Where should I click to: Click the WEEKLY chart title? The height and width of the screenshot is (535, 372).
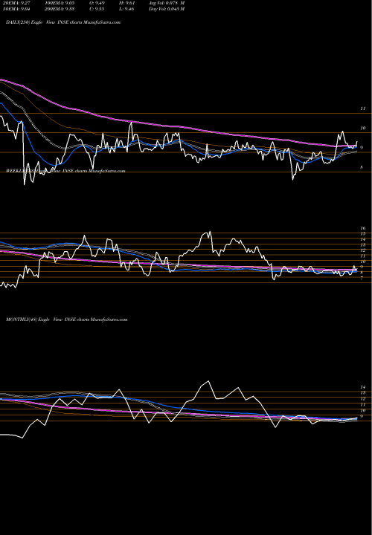coord(65,171)
